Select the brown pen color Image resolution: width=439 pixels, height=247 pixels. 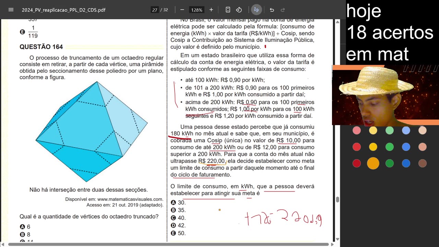point(423,163)
